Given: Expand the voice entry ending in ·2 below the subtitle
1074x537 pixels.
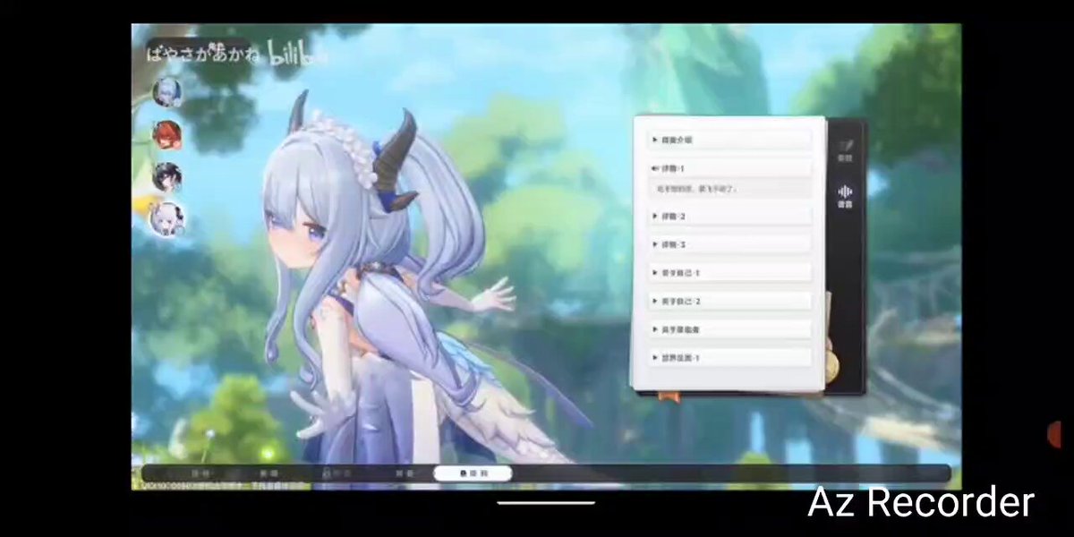Looking at the screenshot, I should [x=729, y=216].
